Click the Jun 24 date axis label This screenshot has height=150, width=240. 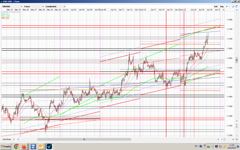(194, 10)
